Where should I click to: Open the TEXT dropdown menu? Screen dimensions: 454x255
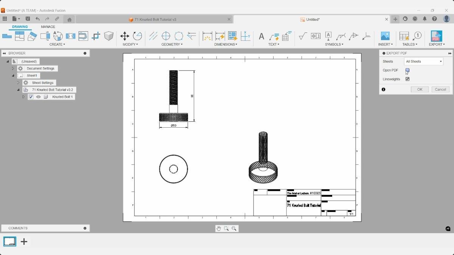click(274, 44)
